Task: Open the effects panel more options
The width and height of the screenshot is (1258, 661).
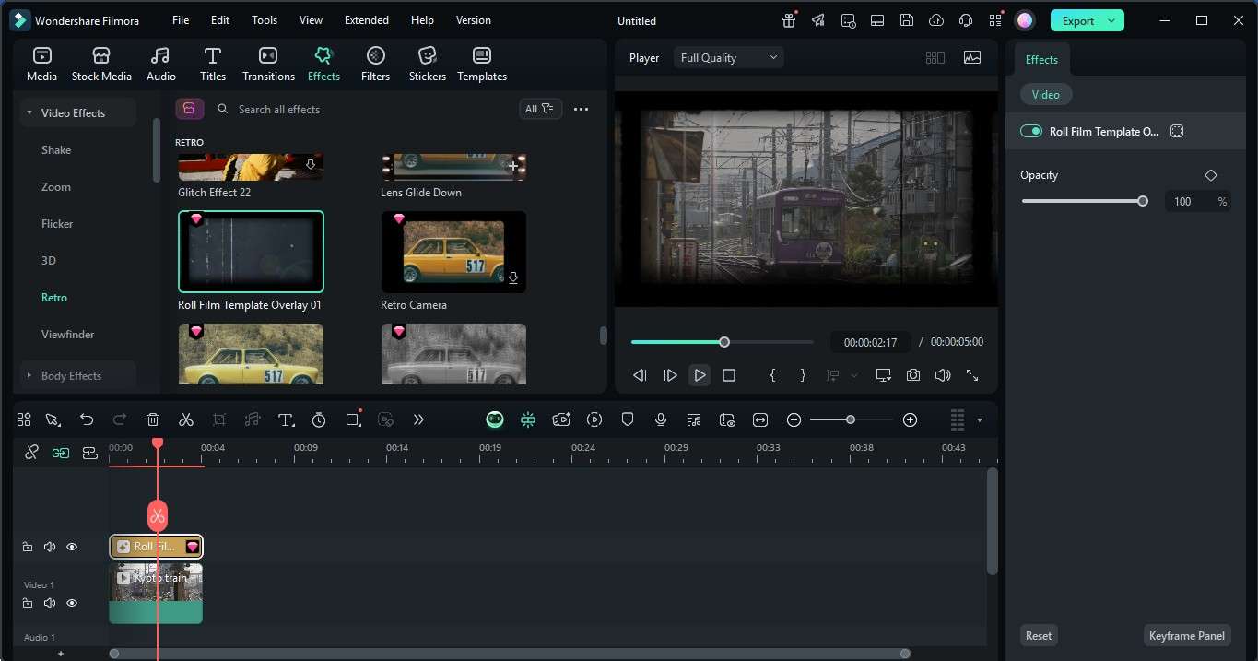Action: tap(581, 109)
